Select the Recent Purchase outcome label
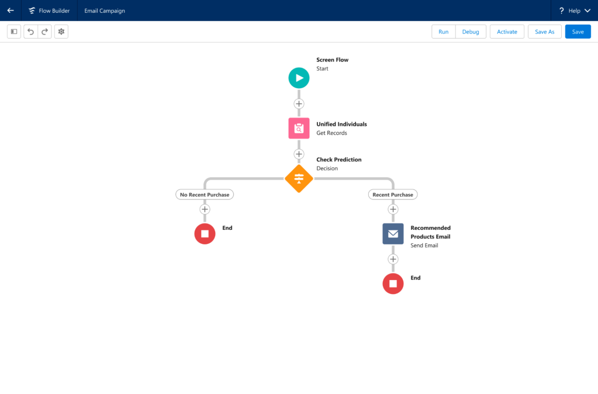 tap(393, 195)
